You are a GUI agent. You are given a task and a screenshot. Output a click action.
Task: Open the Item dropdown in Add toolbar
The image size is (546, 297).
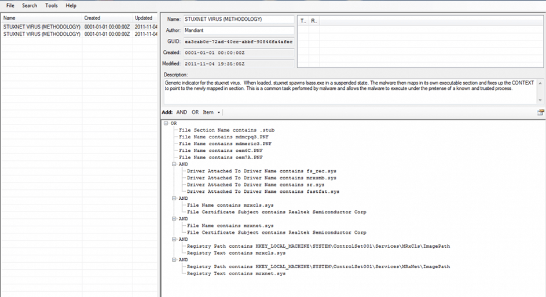coord(211,112)
